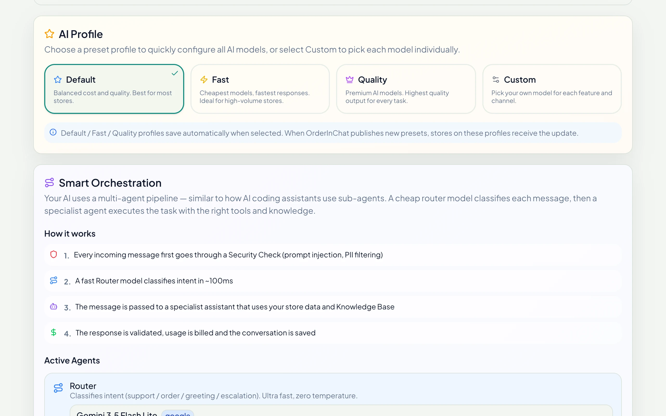The image size is (666, 416).
Task: Open the Router model dropdown showing Gemini Flash Lite
Action: (341, 411)
